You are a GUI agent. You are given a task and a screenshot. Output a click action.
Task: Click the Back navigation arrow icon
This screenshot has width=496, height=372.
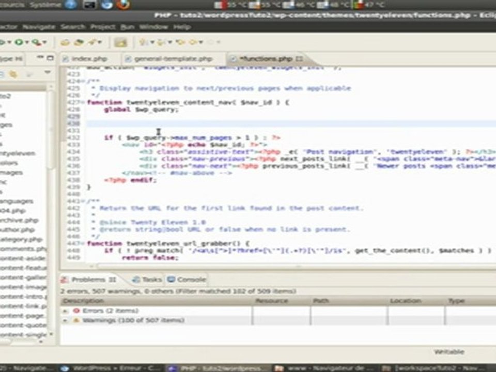[x=193, y=42]
